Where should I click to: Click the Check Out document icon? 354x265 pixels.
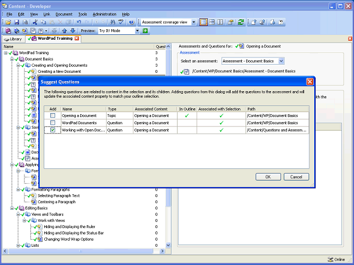[273, 22]
